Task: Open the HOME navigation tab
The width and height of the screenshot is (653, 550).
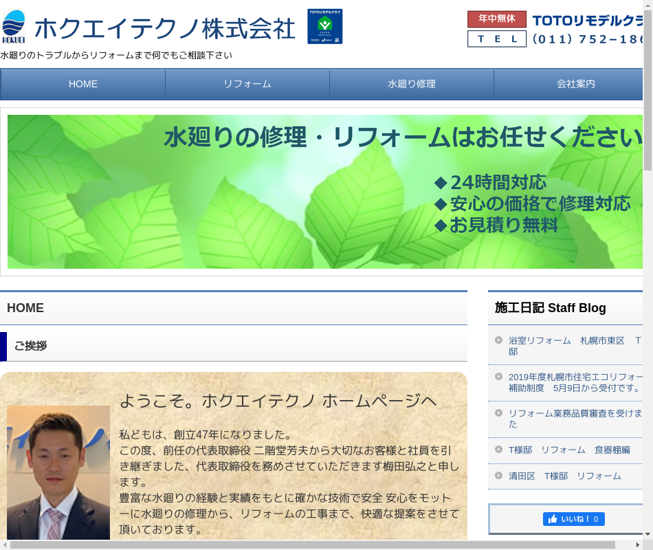Action: pos(83,84)
